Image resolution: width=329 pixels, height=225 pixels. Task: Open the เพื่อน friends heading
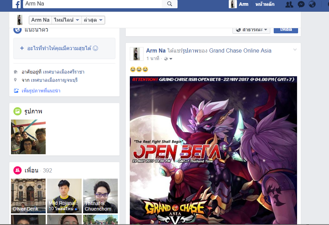pos(32,170)
